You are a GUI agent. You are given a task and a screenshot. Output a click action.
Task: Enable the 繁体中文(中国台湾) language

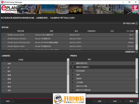[x=73, y=90]
